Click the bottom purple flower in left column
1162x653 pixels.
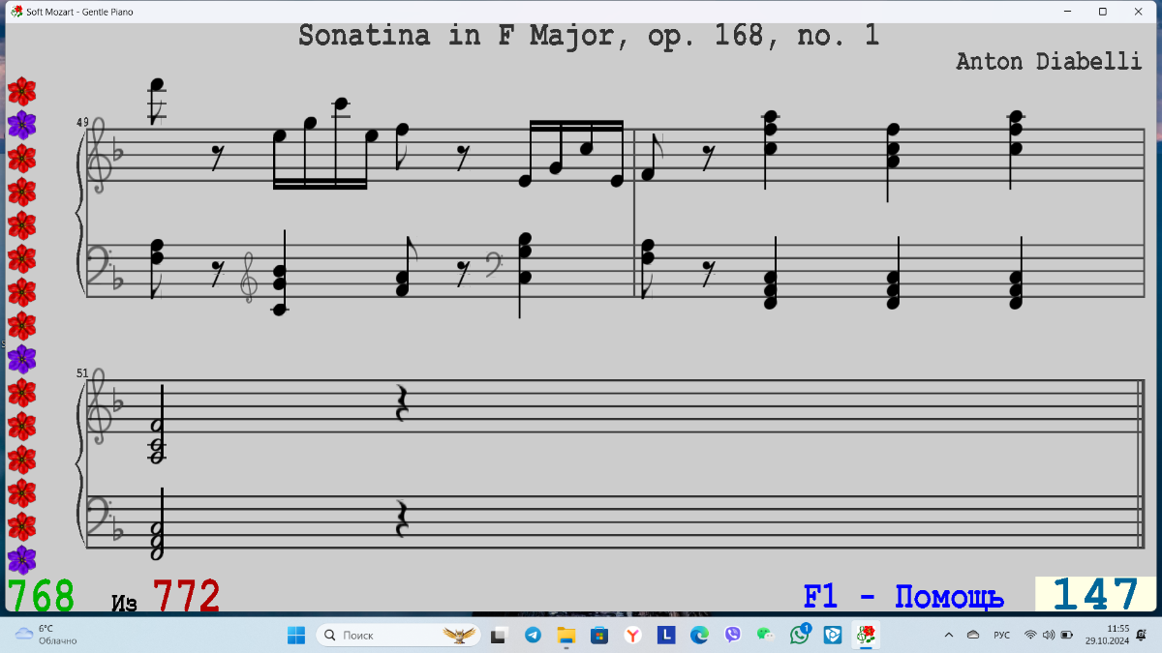[21, 560]
